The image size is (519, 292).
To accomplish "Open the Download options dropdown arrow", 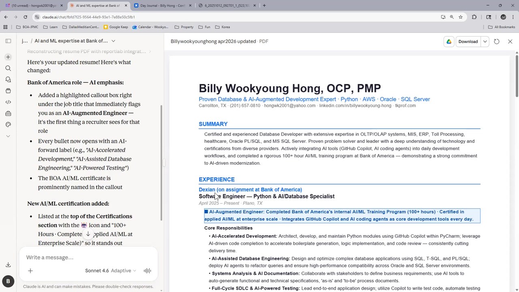I will point(485,41).
